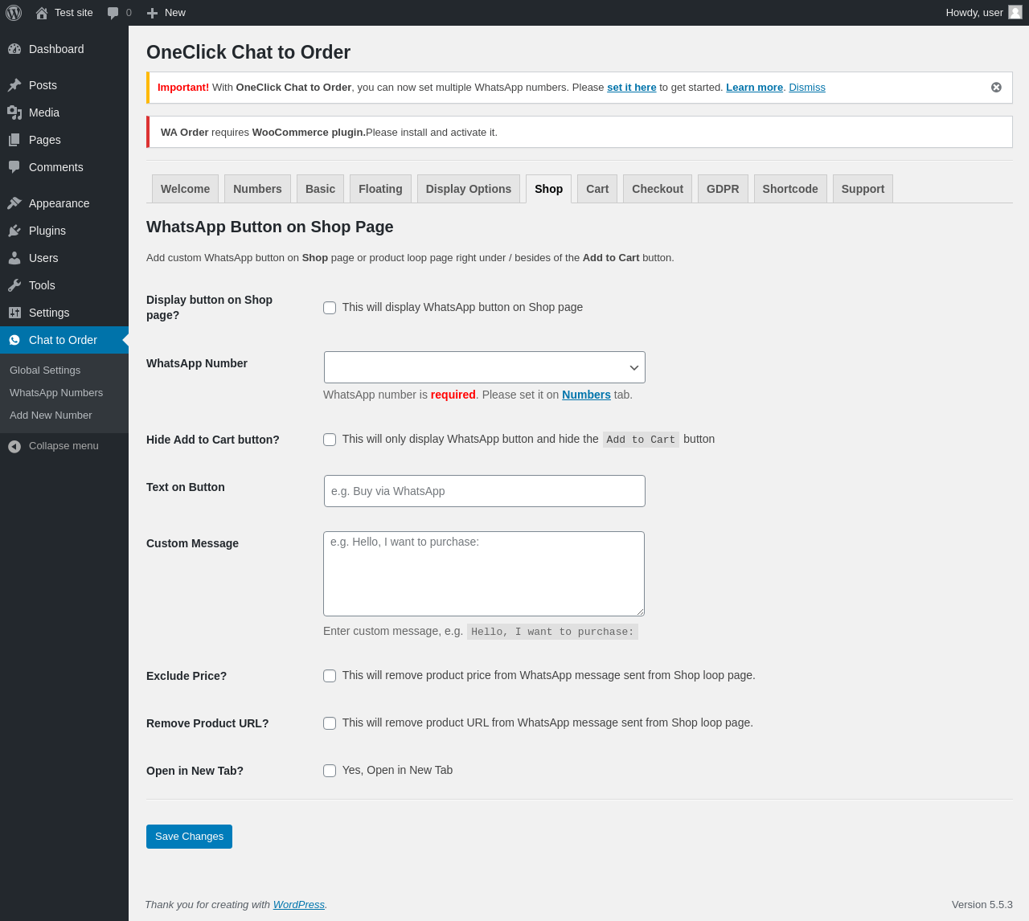Click the Media icon in sidebar
This screenshot has height=921, width=1029.
click(x=14, y=113)
